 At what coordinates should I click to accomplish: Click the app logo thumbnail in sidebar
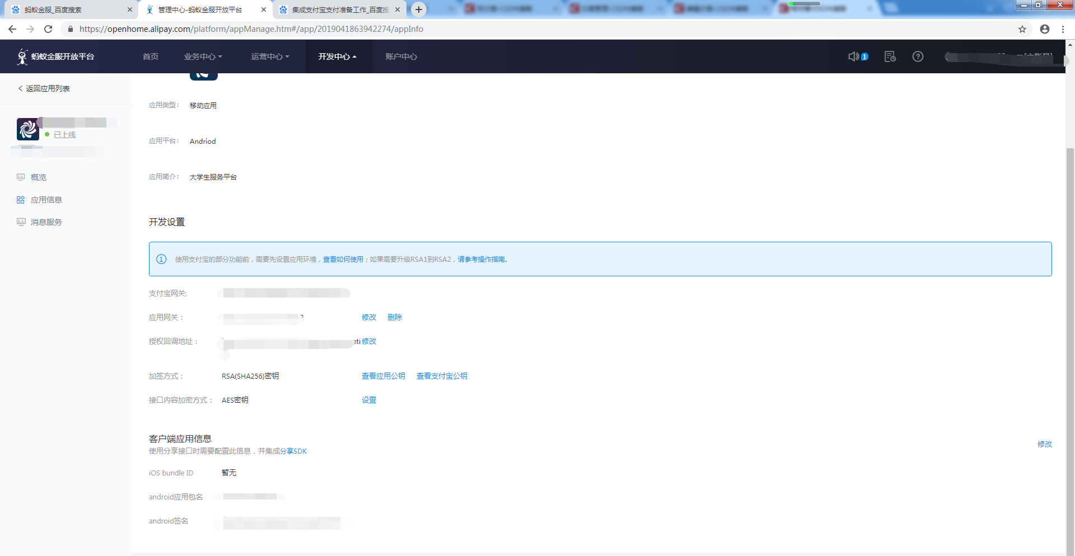[28, 129]
